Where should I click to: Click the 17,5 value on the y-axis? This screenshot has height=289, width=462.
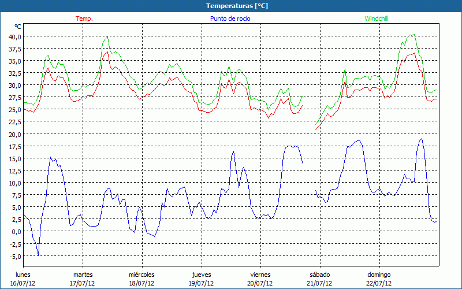tap(14, 146)
